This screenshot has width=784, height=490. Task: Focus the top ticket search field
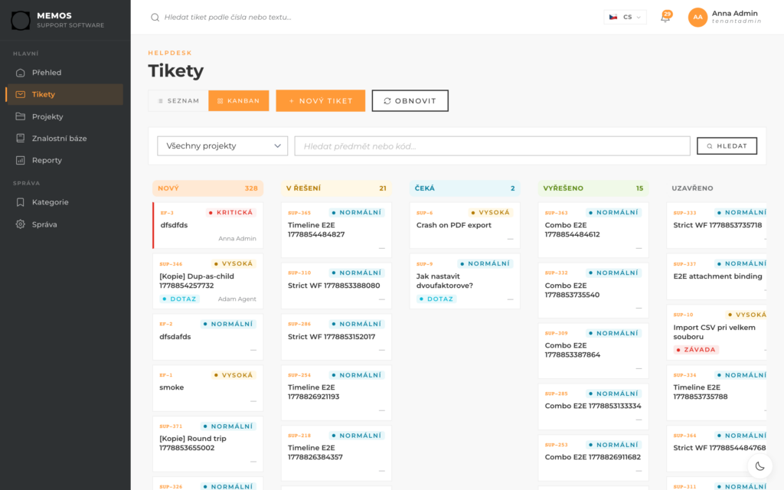click(370, 18)
